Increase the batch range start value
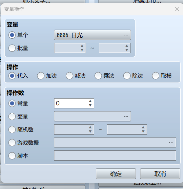The height and width of the screenshot is (189, 183). [x=82, y=46]
